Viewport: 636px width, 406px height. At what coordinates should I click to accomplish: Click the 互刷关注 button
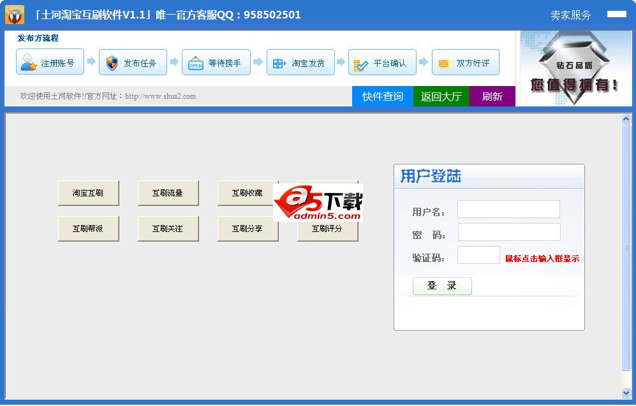(x=168, y=229)
